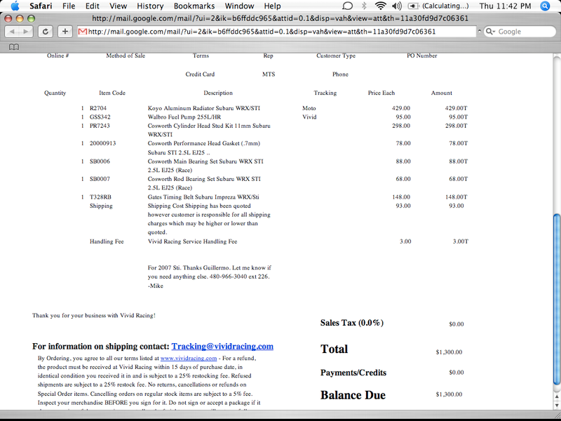Click the Price Each column header
This screenshot has width=561, height=421.
[381, 93]
